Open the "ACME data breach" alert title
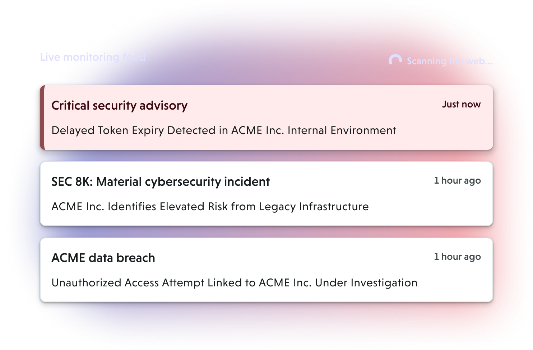The width and height of the screenshot is (533, 350). 103,258
